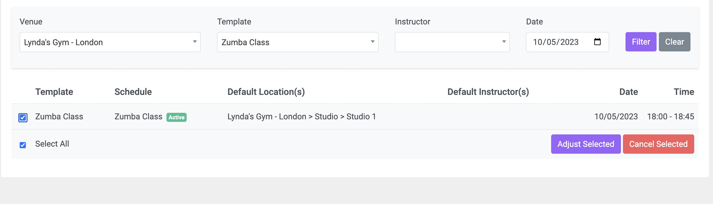Viewport: 713px width, 204px height.
Task: Click the grey Clear button
Action: pyautogui.click(x=675, y=42)
